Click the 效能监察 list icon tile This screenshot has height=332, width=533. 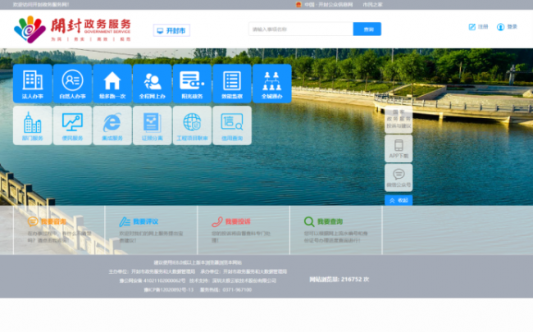231,84
